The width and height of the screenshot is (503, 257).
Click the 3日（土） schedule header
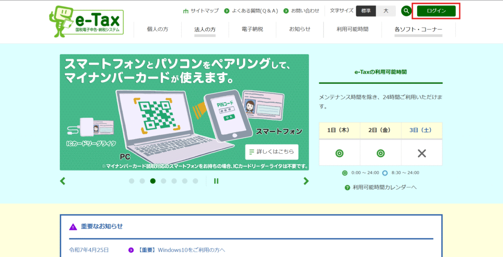click(421, 130)
